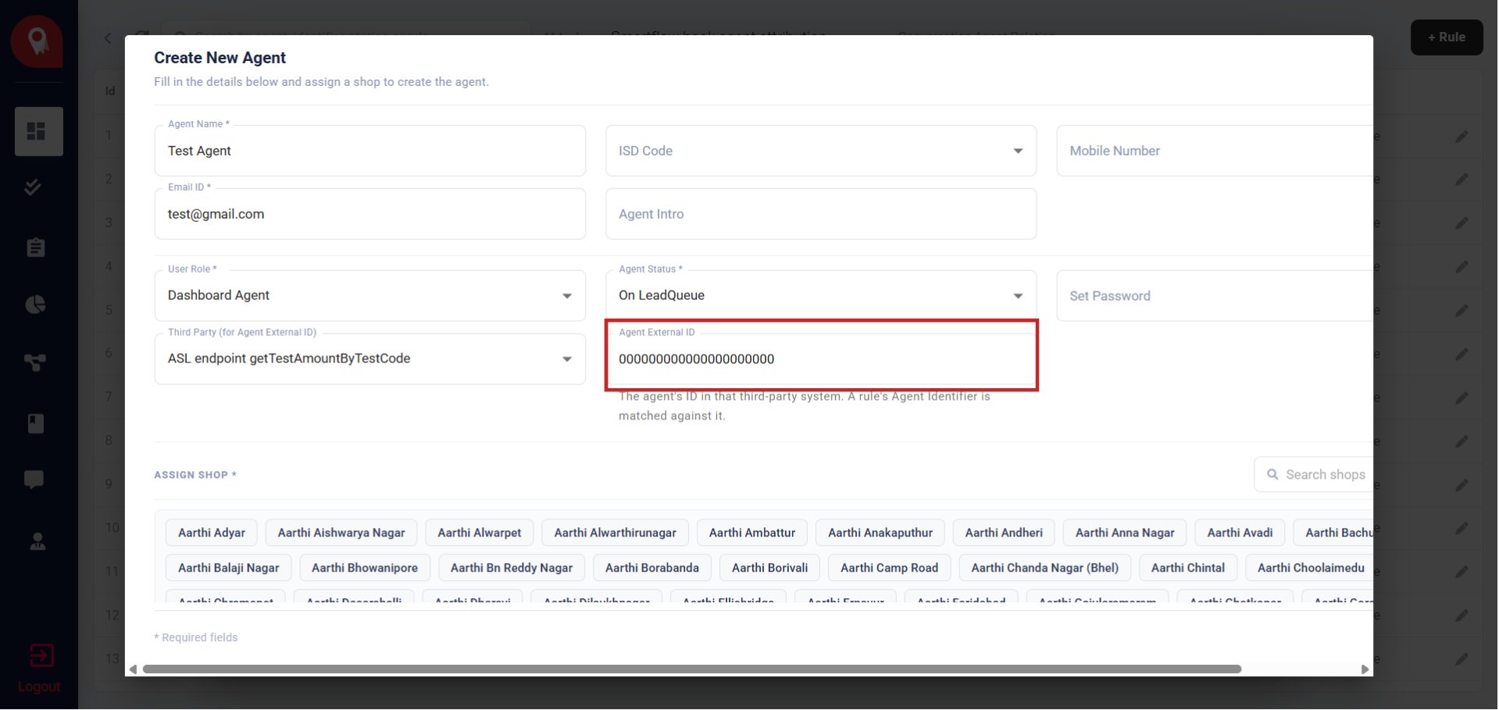Select the Aarthi Chanda Nagar (Bhel) shop

(1045, 568)
